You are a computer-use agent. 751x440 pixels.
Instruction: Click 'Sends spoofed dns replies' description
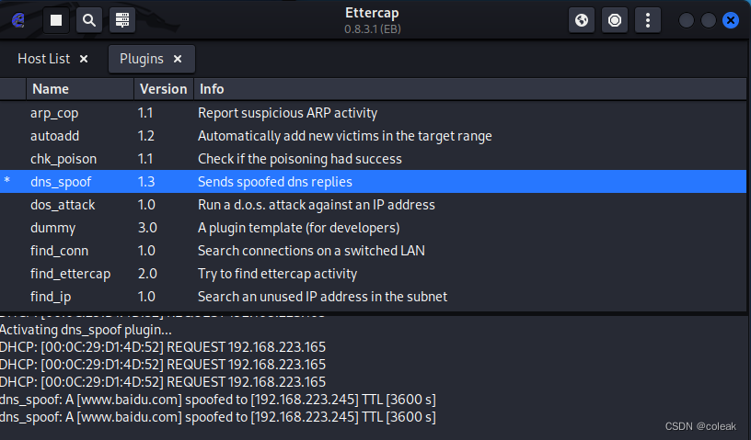pos(275,182)
